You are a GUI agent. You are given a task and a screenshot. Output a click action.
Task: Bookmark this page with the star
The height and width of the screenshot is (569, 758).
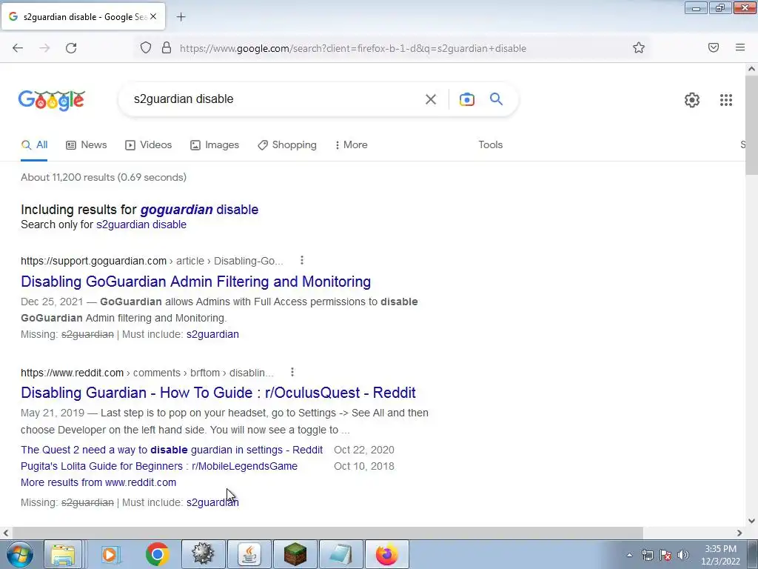(639, 47)
